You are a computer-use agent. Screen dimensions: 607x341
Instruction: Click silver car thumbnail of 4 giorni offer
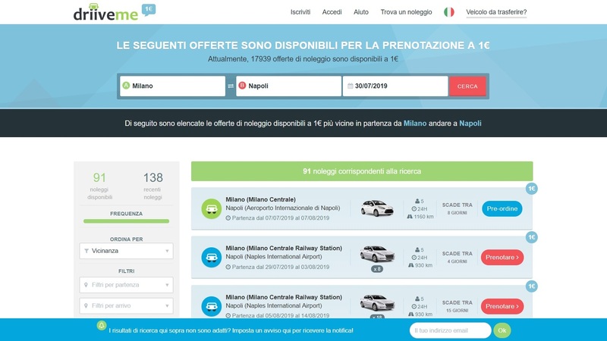377,254
